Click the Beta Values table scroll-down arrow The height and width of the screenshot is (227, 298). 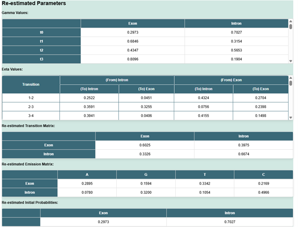291,118
